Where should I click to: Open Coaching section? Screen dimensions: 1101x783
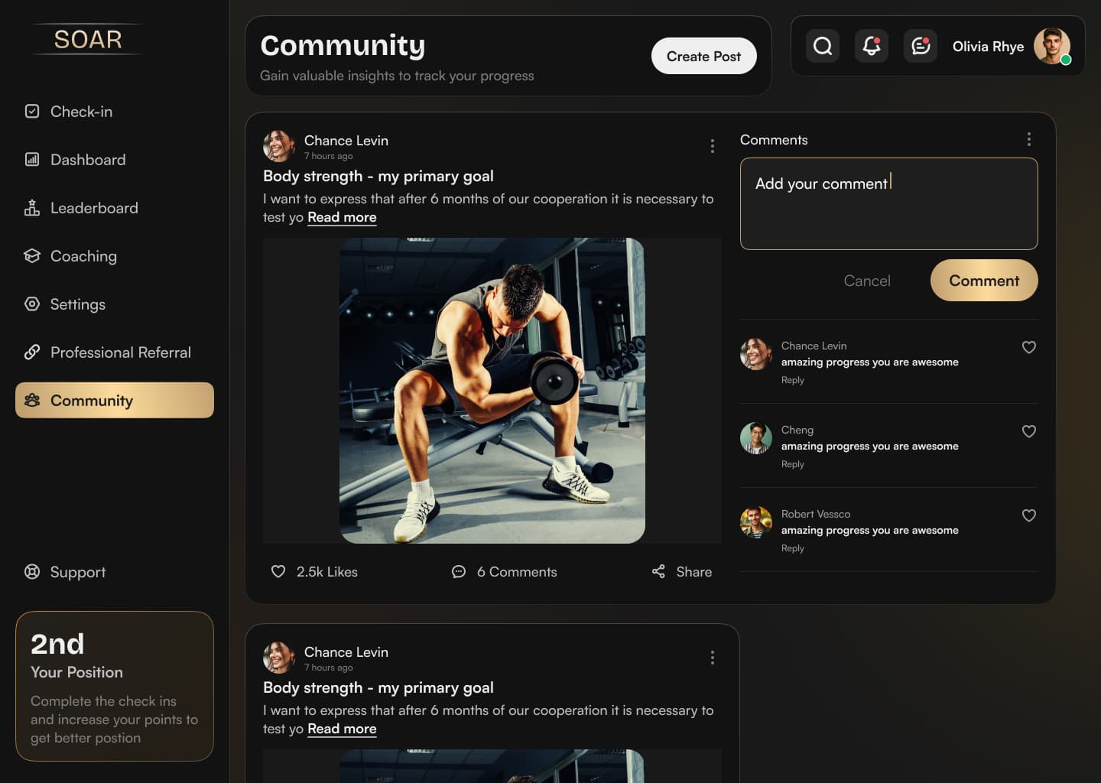pos(115,256)
